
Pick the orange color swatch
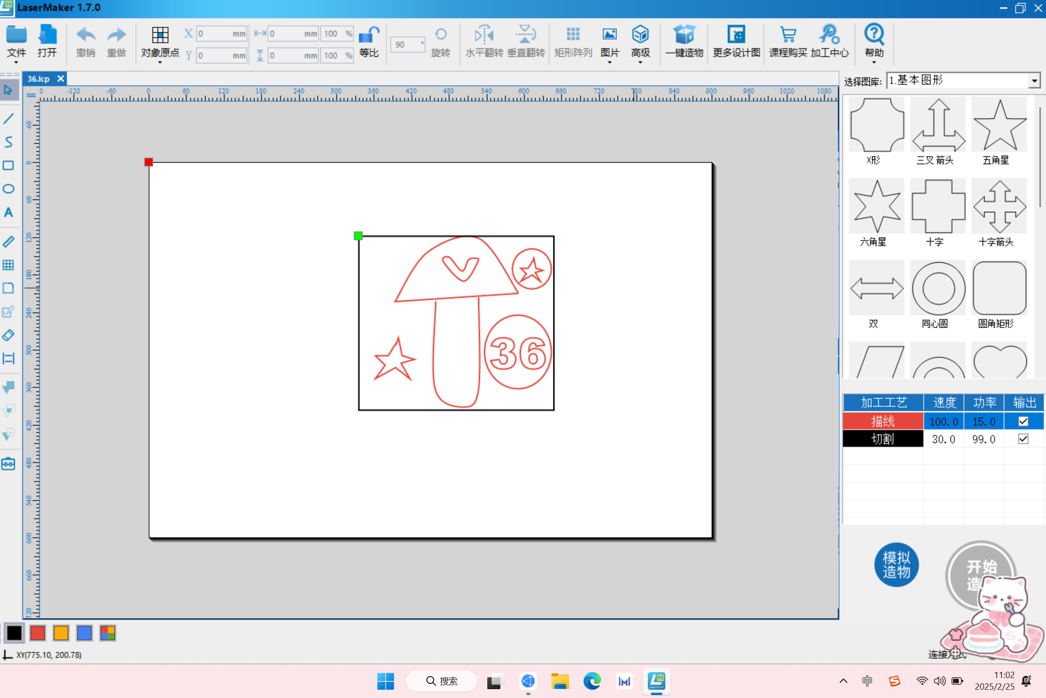[61, 633]
